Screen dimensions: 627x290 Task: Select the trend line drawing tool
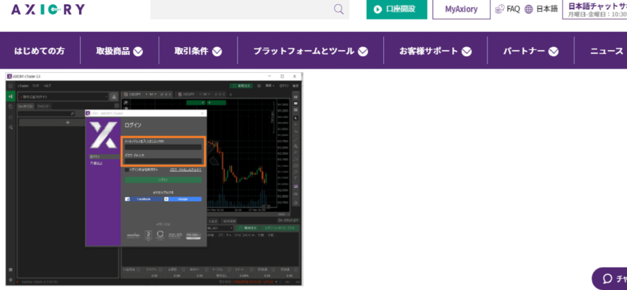pos(296,139)
